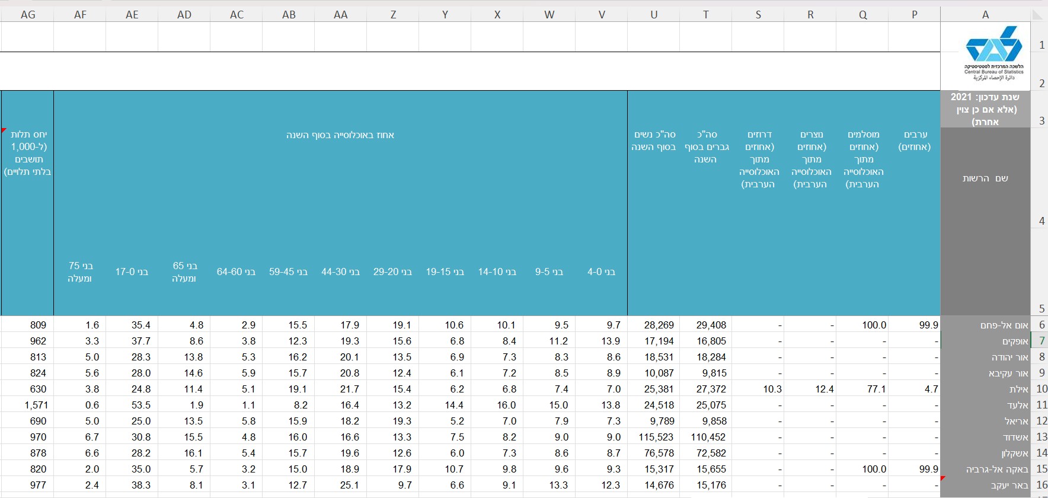Image resolution: width=1048 pixels, height=498 pixels.
Task: Click the שנת עדכון: 2021 title cell
Action: [985, 109]
